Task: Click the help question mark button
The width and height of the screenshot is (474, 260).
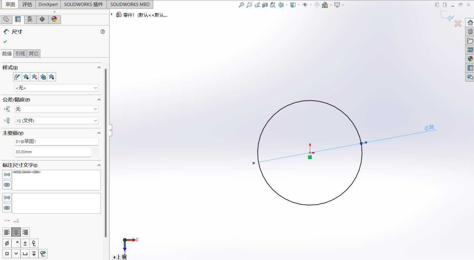Action: pyautogui.click(x=103, y=32)
